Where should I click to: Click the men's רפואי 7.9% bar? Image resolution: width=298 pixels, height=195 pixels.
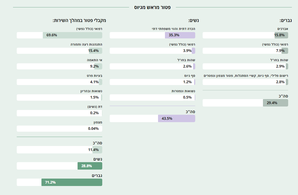pyautogui.click(x=245, y=51)
